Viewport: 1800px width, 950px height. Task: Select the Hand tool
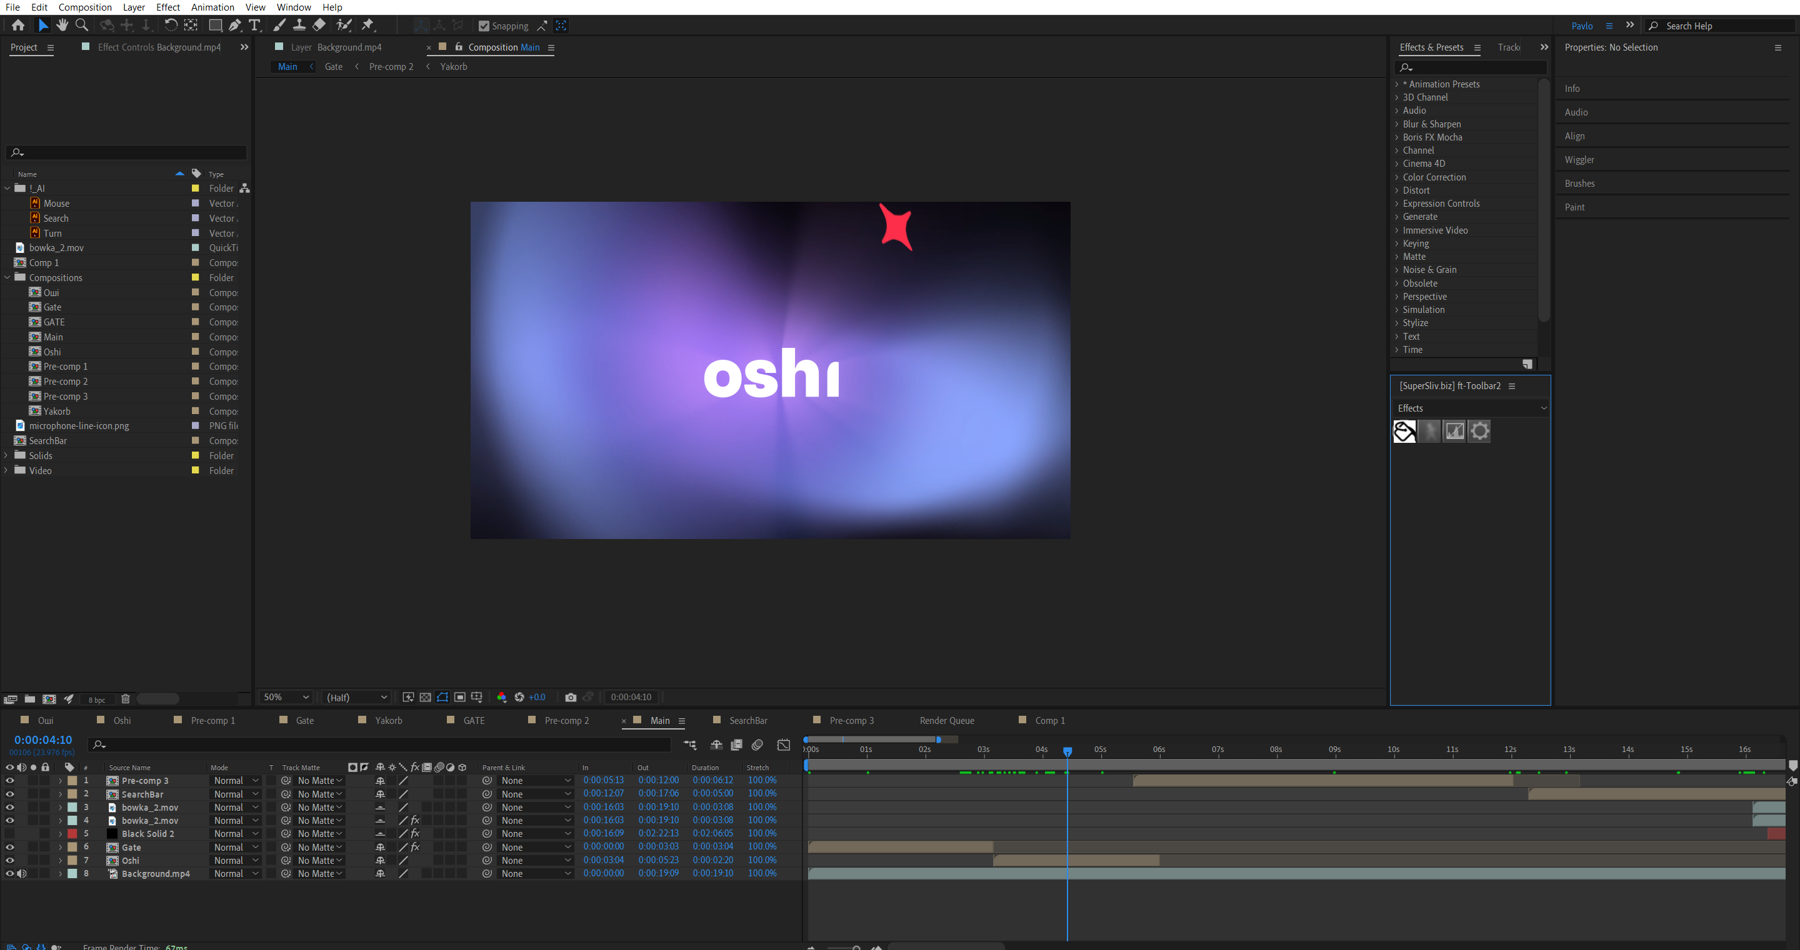(x=62, y=25)
